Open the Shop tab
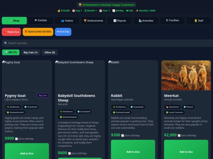Screen dimensions: 213x159 pos(14,20)
